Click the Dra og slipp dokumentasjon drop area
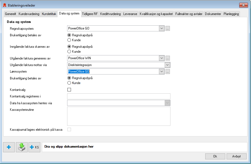The height and width of the screenshot is (164, 251). [x=145, y=147]
